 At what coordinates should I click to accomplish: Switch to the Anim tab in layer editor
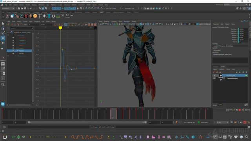223,67
